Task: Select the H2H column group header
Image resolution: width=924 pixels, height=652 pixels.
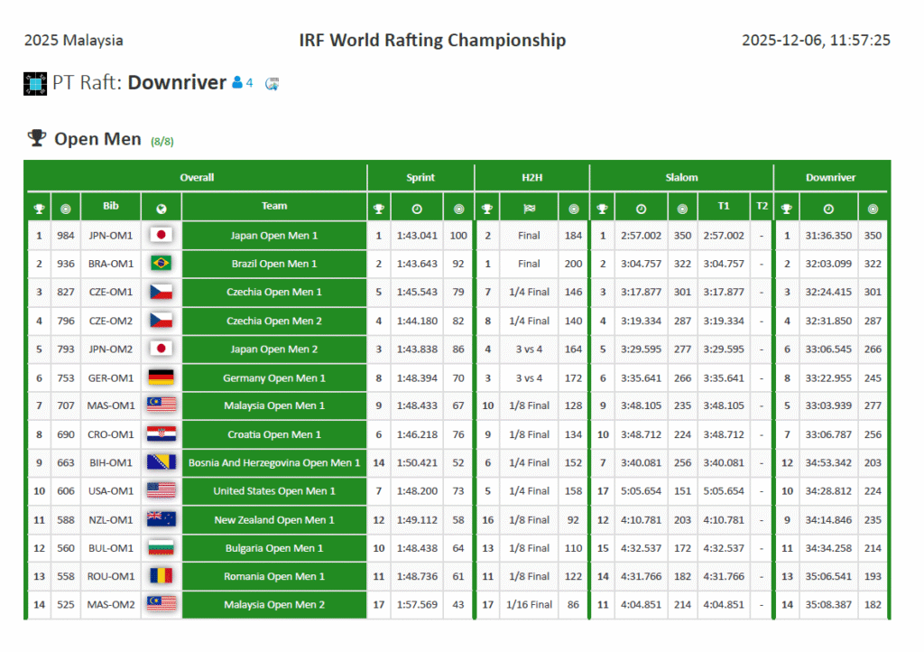Action: 531,178
